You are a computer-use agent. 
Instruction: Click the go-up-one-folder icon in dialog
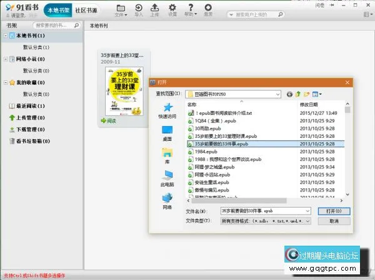298,94
